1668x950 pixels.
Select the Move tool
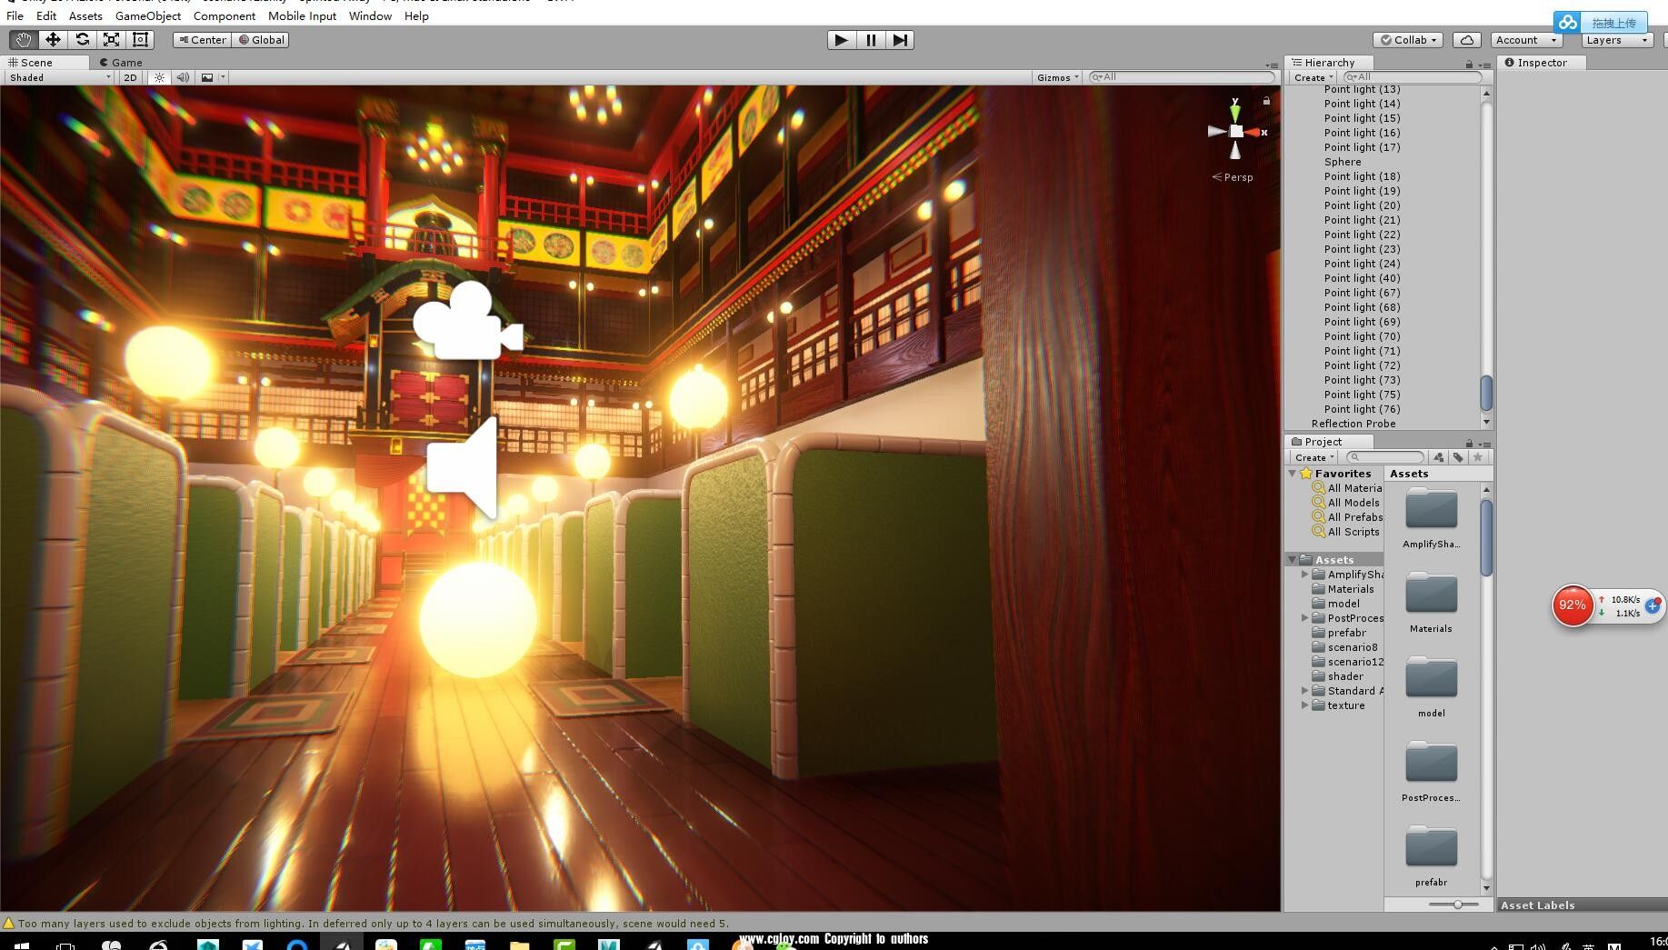point(53,39)
